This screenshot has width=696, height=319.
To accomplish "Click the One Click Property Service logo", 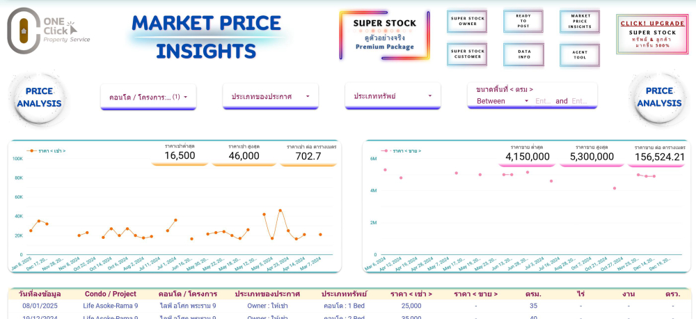I will point(49,31).
